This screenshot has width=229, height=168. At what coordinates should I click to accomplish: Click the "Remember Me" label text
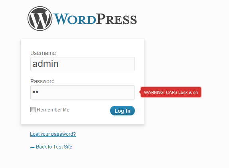click(x=53, y=110)
